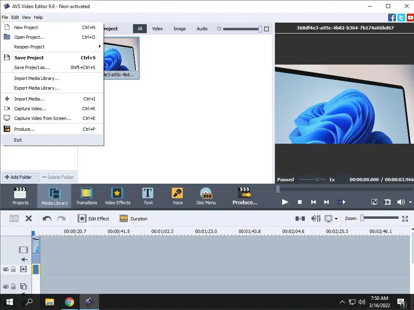This screenshot has height=310, width=414.
Task: Filter media by the Audio tab
Action: click(x=202, y=29)
